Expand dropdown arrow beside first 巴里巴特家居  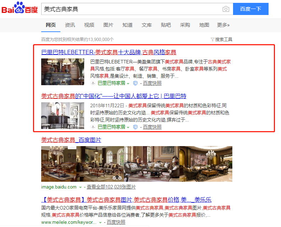tap(128, 84)
